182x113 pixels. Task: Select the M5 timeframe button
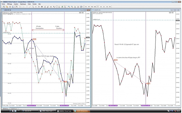point(89,7)
